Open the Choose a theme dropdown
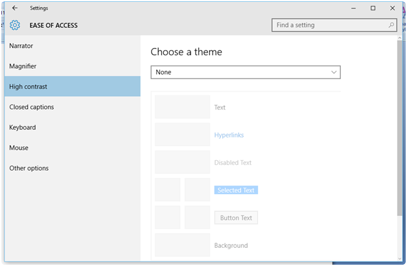Image resolution: width=407 pixels, height=266 pixels. click(x=245, y=72)
